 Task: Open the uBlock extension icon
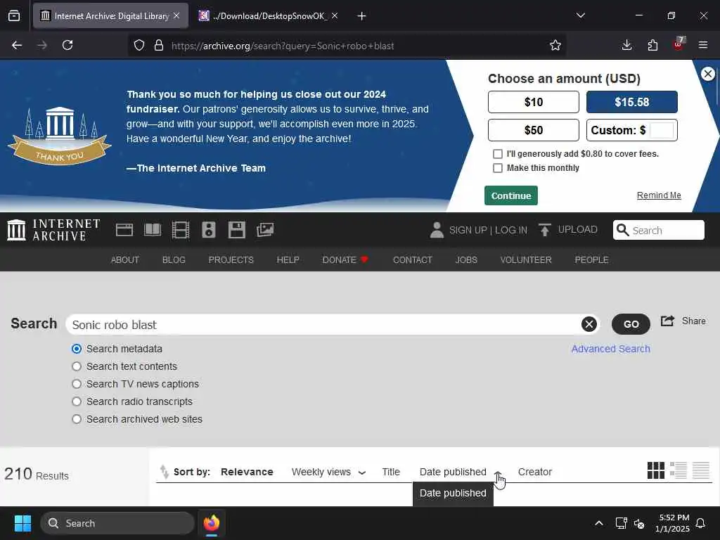tap(679, 44)
